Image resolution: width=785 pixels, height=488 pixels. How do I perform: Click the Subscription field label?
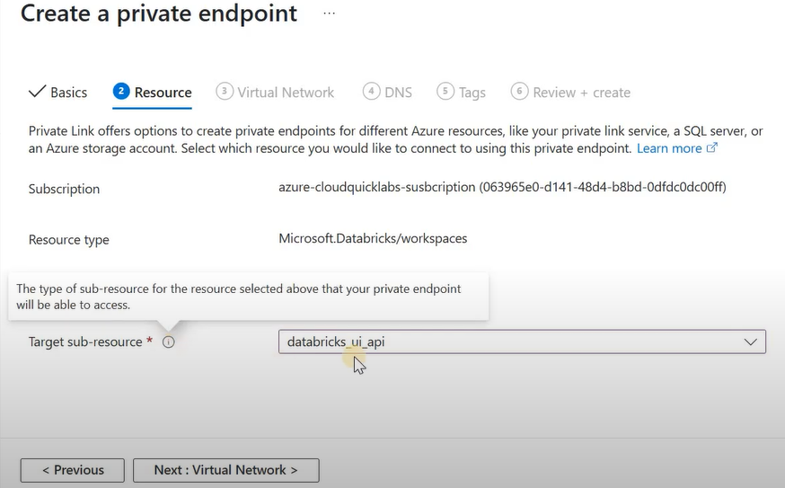click(64, 189)
